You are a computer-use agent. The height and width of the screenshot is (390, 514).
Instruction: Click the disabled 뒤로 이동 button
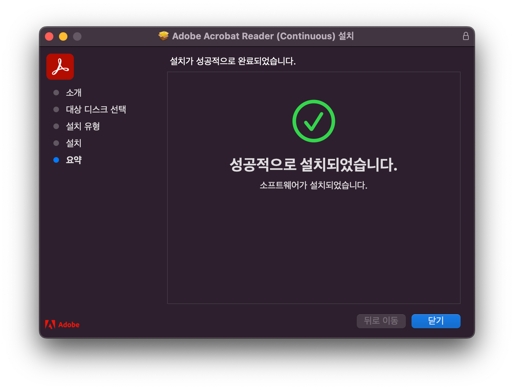pos(381,321)
